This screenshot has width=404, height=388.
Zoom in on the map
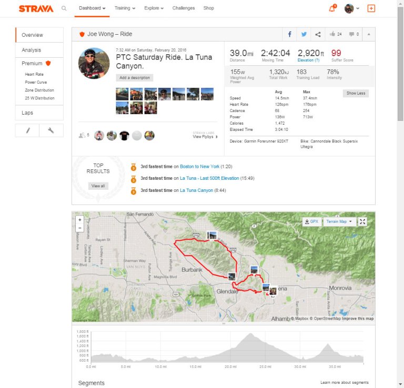[x=79, y=219]
